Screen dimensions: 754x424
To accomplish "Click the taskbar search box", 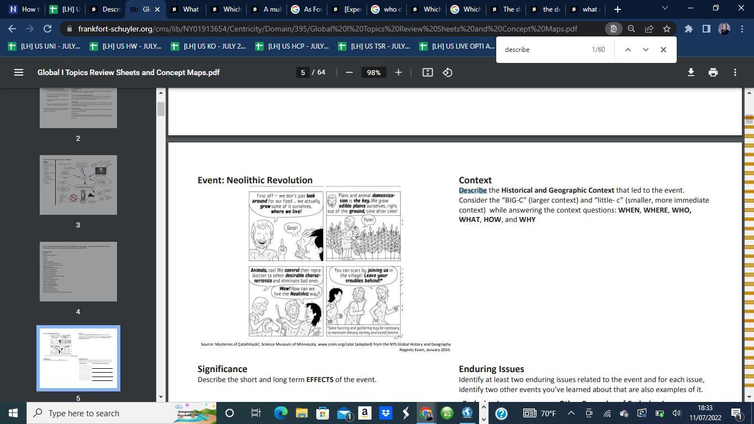I will coord(122,413).
